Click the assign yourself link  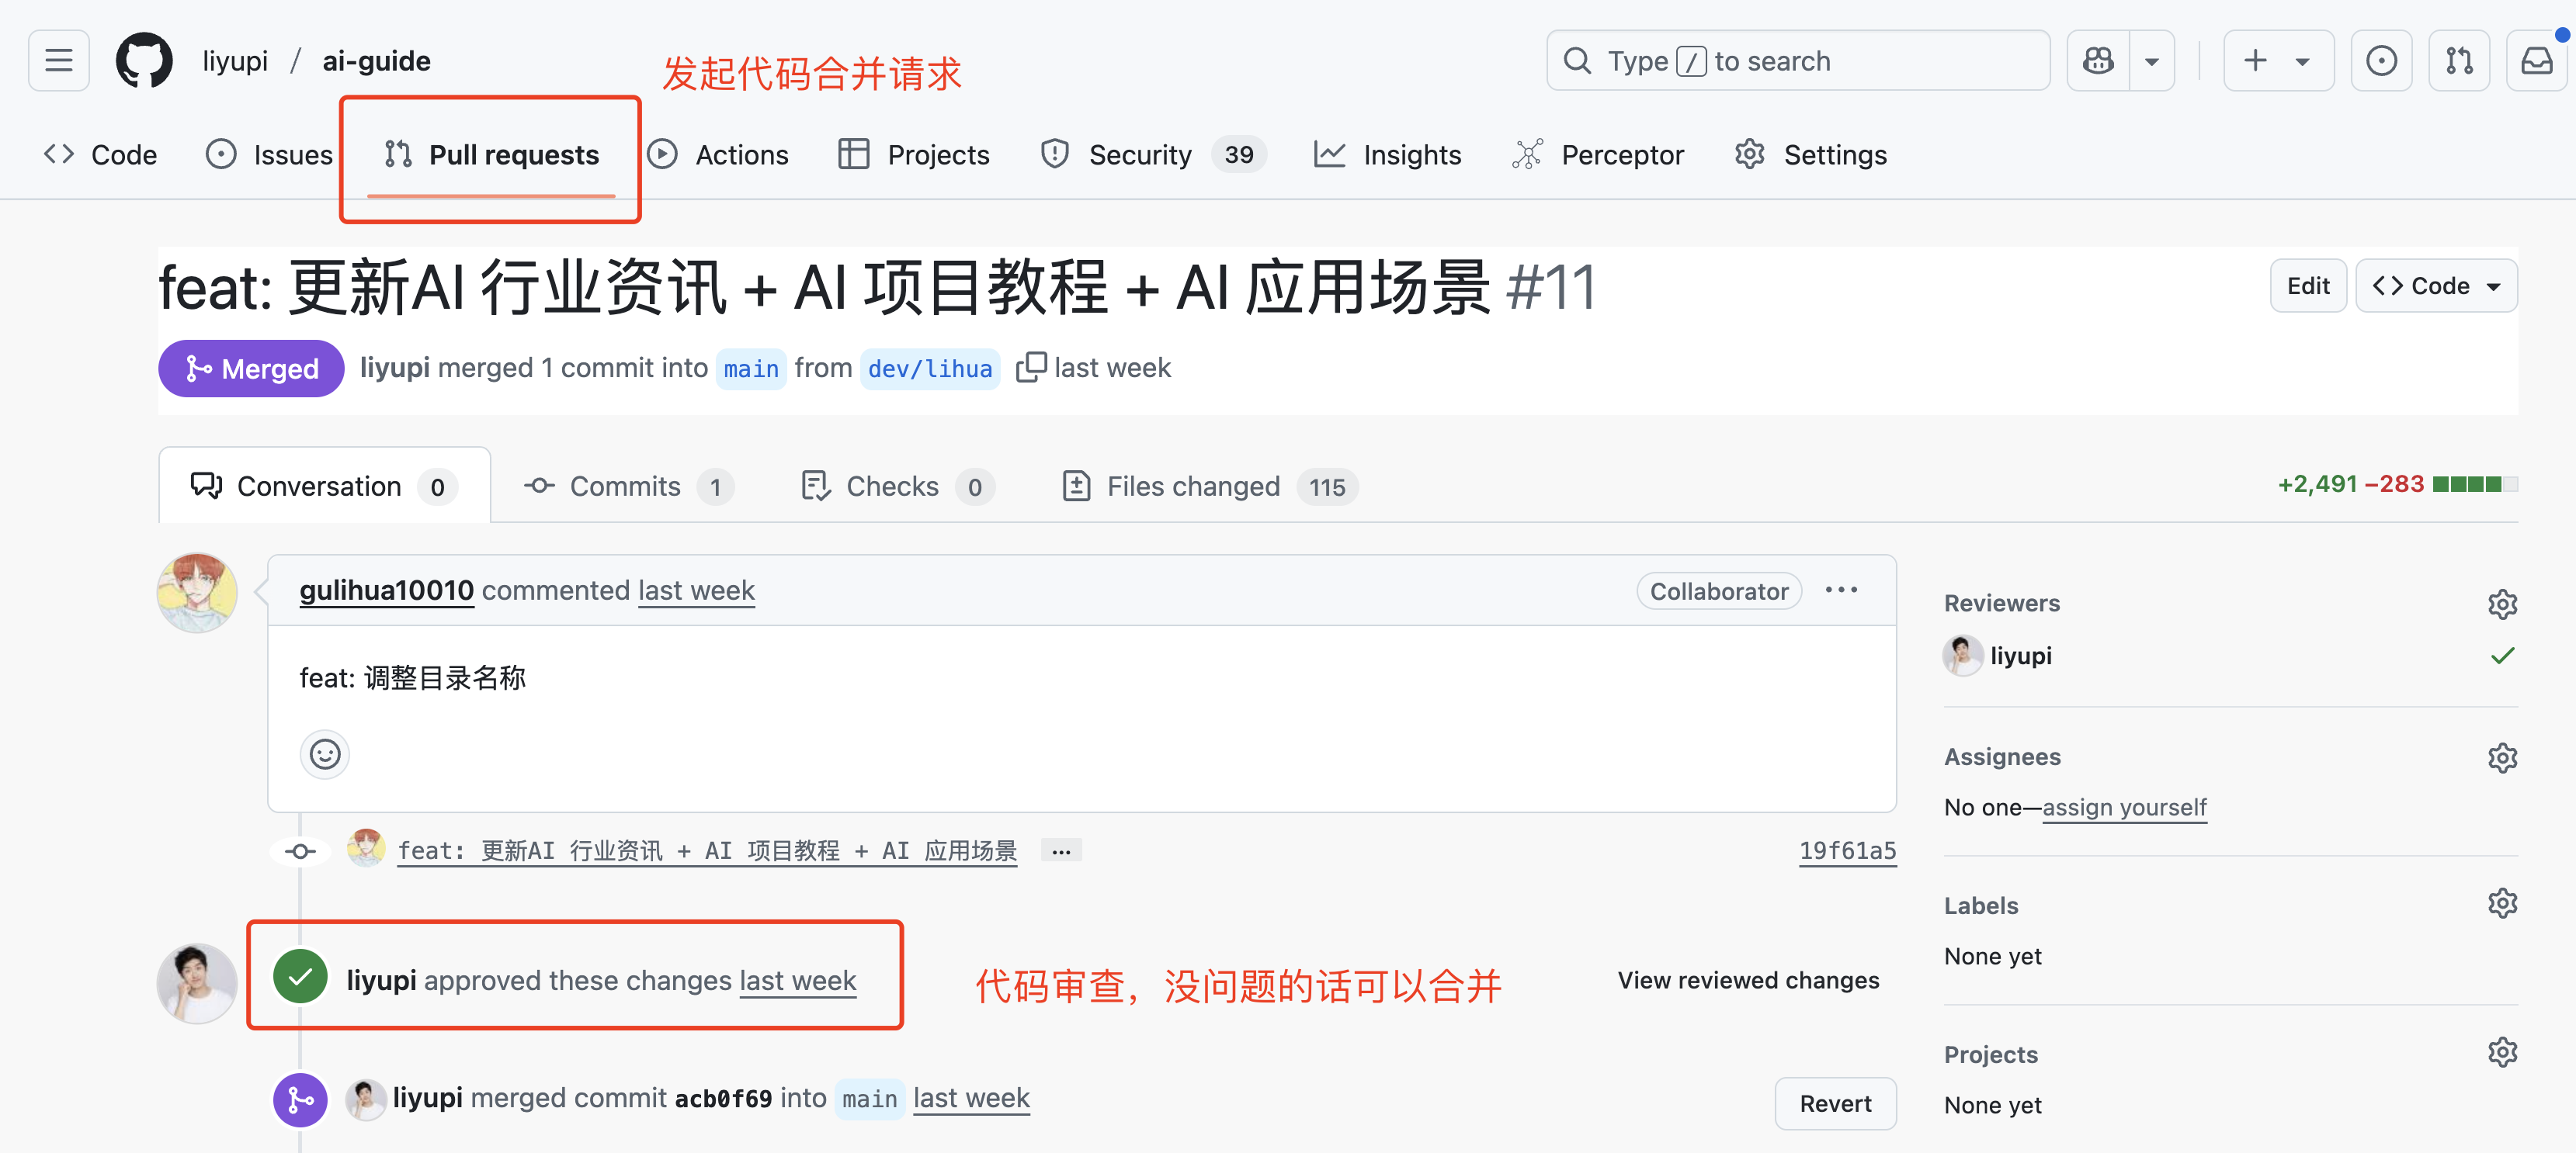[2123, 807]
